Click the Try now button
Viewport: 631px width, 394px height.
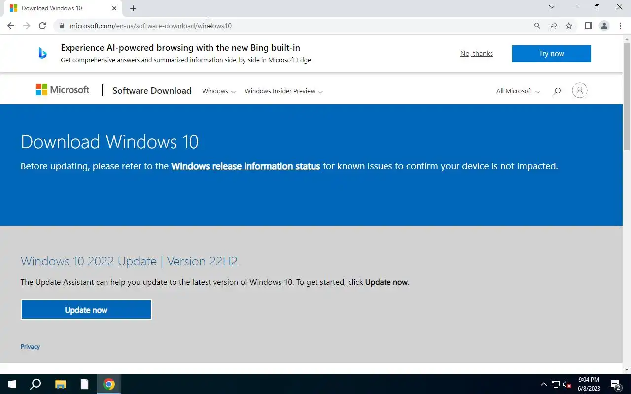[552, 54]
